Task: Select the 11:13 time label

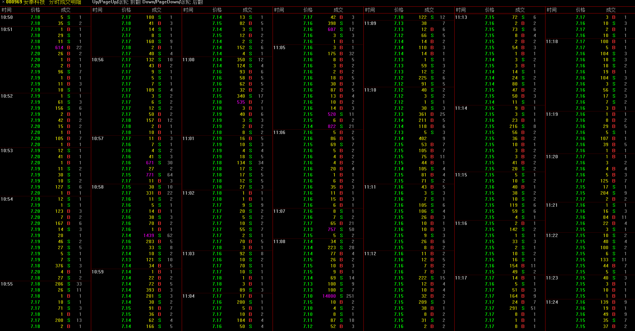Action: coord(461,17)
